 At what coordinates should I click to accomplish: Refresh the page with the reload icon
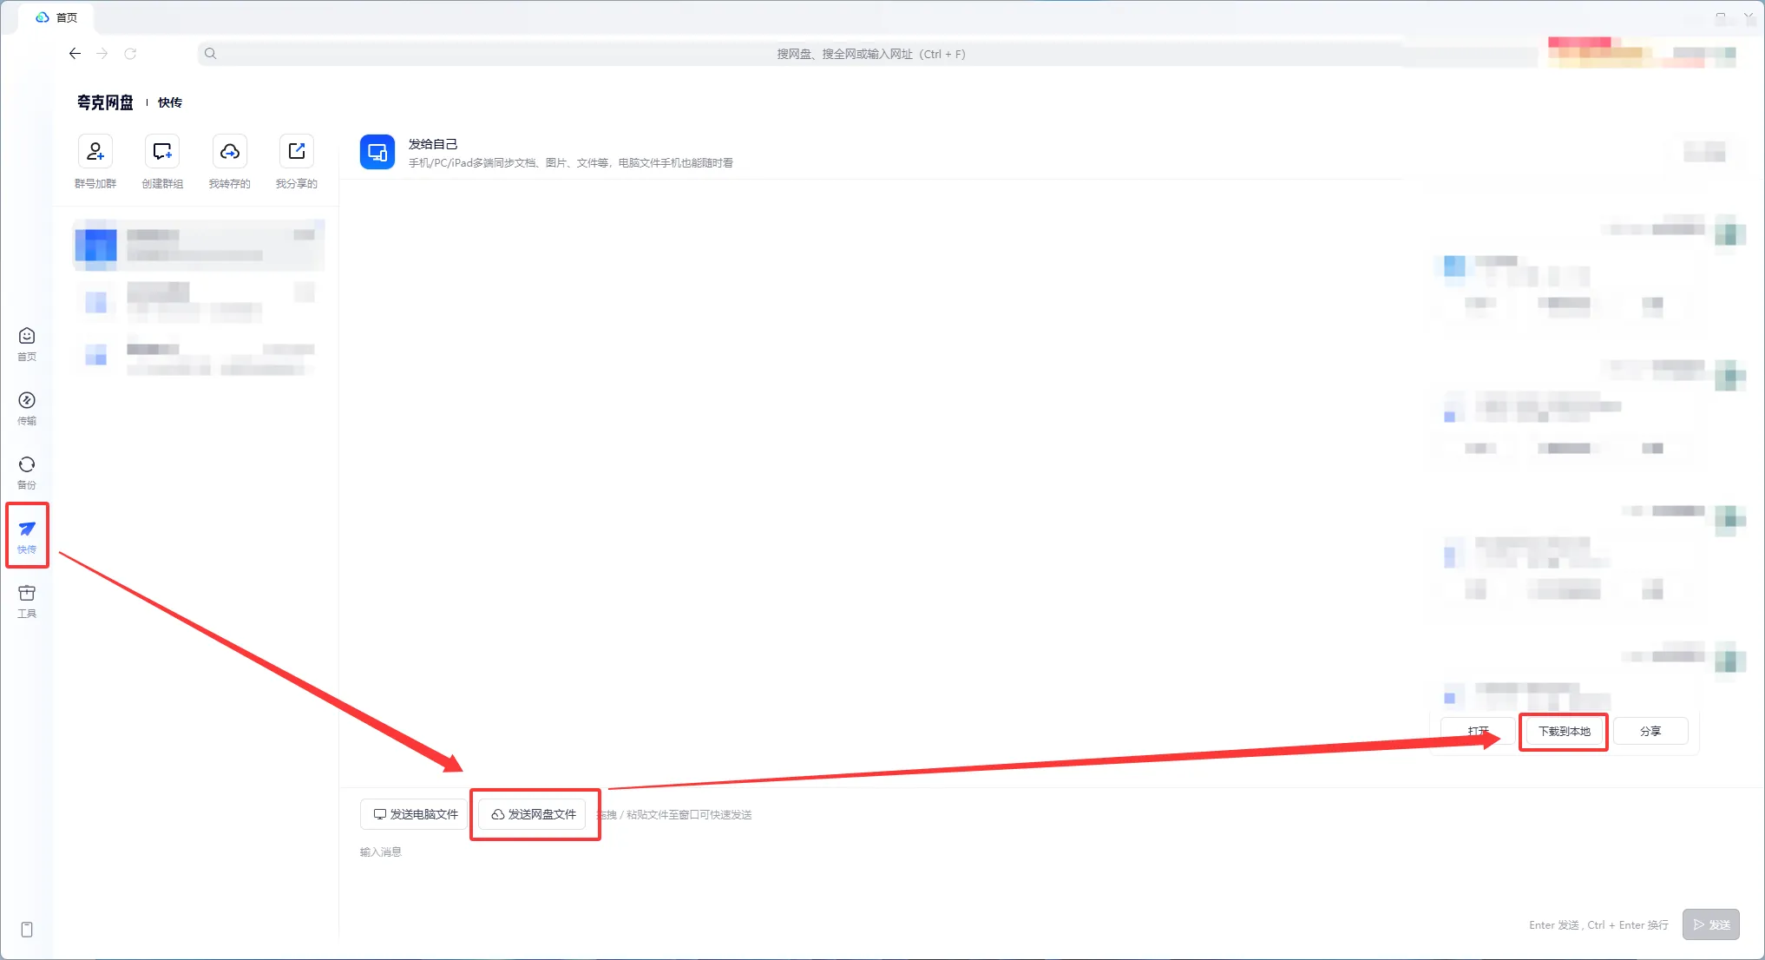tap(130, 54)
